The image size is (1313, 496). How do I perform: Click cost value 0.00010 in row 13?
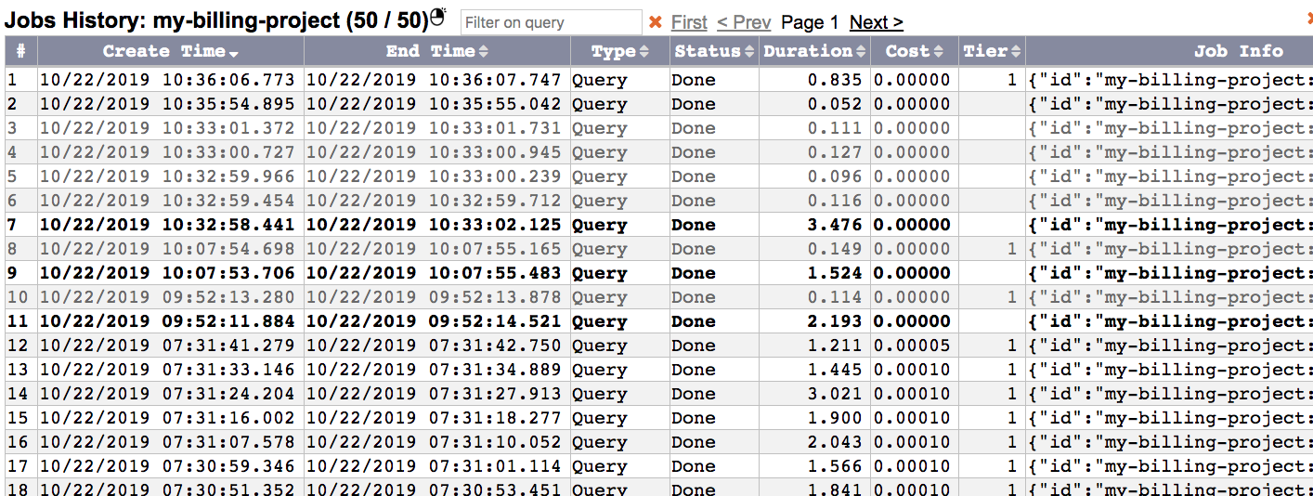(x=912, y=370)
